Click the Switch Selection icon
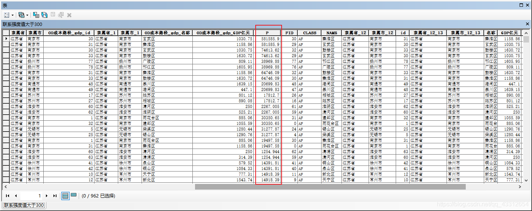Screen dimensions: 532x211 coord(44,15)
